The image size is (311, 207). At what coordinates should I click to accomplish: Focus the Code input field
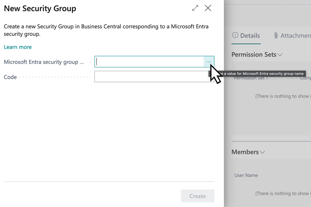point(151,76)
